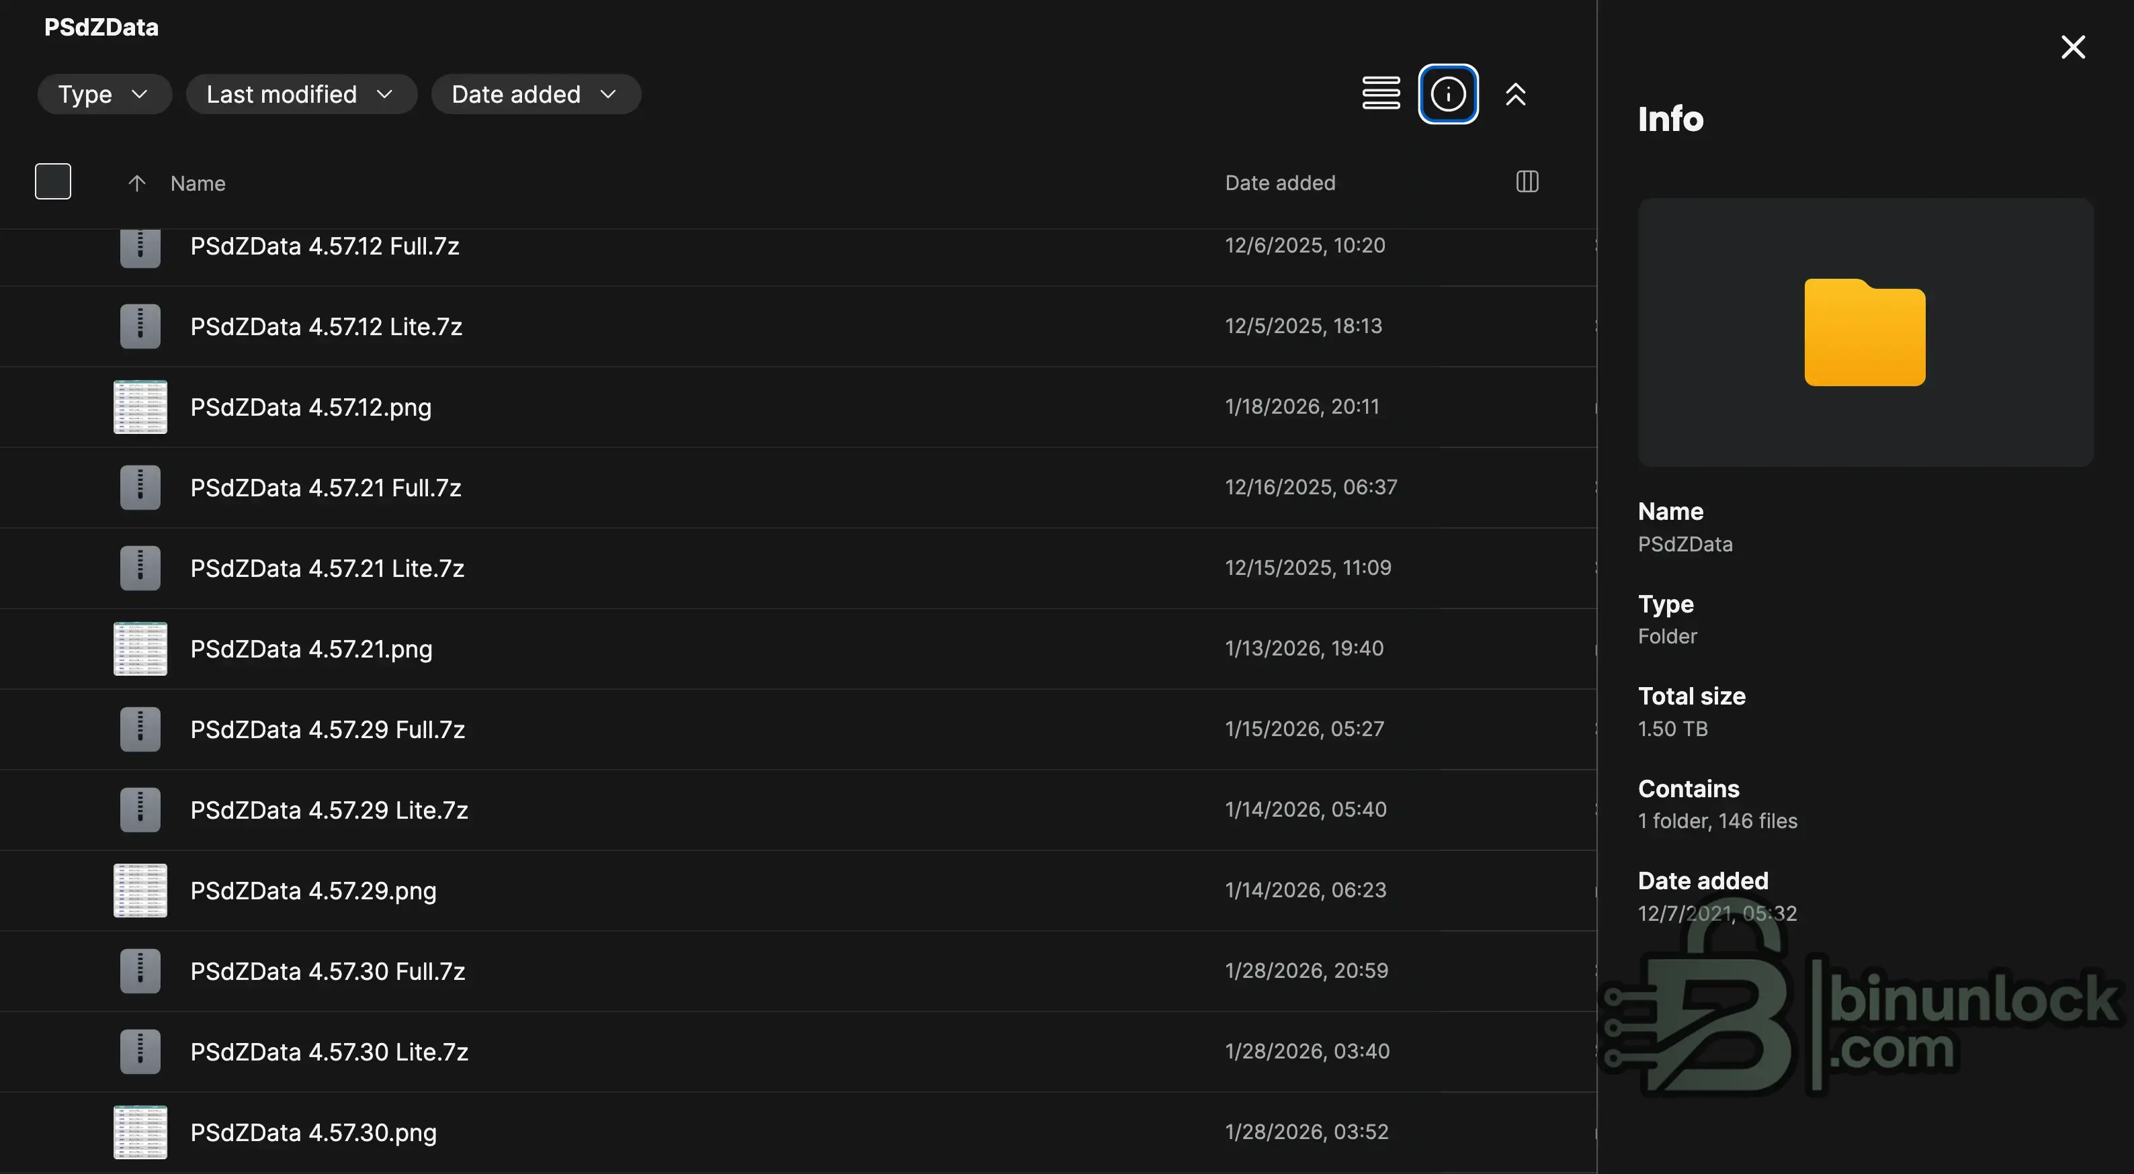Open column chooser icon
This screenshot has height=1174, width=2134.
(x=1527, y=182)
